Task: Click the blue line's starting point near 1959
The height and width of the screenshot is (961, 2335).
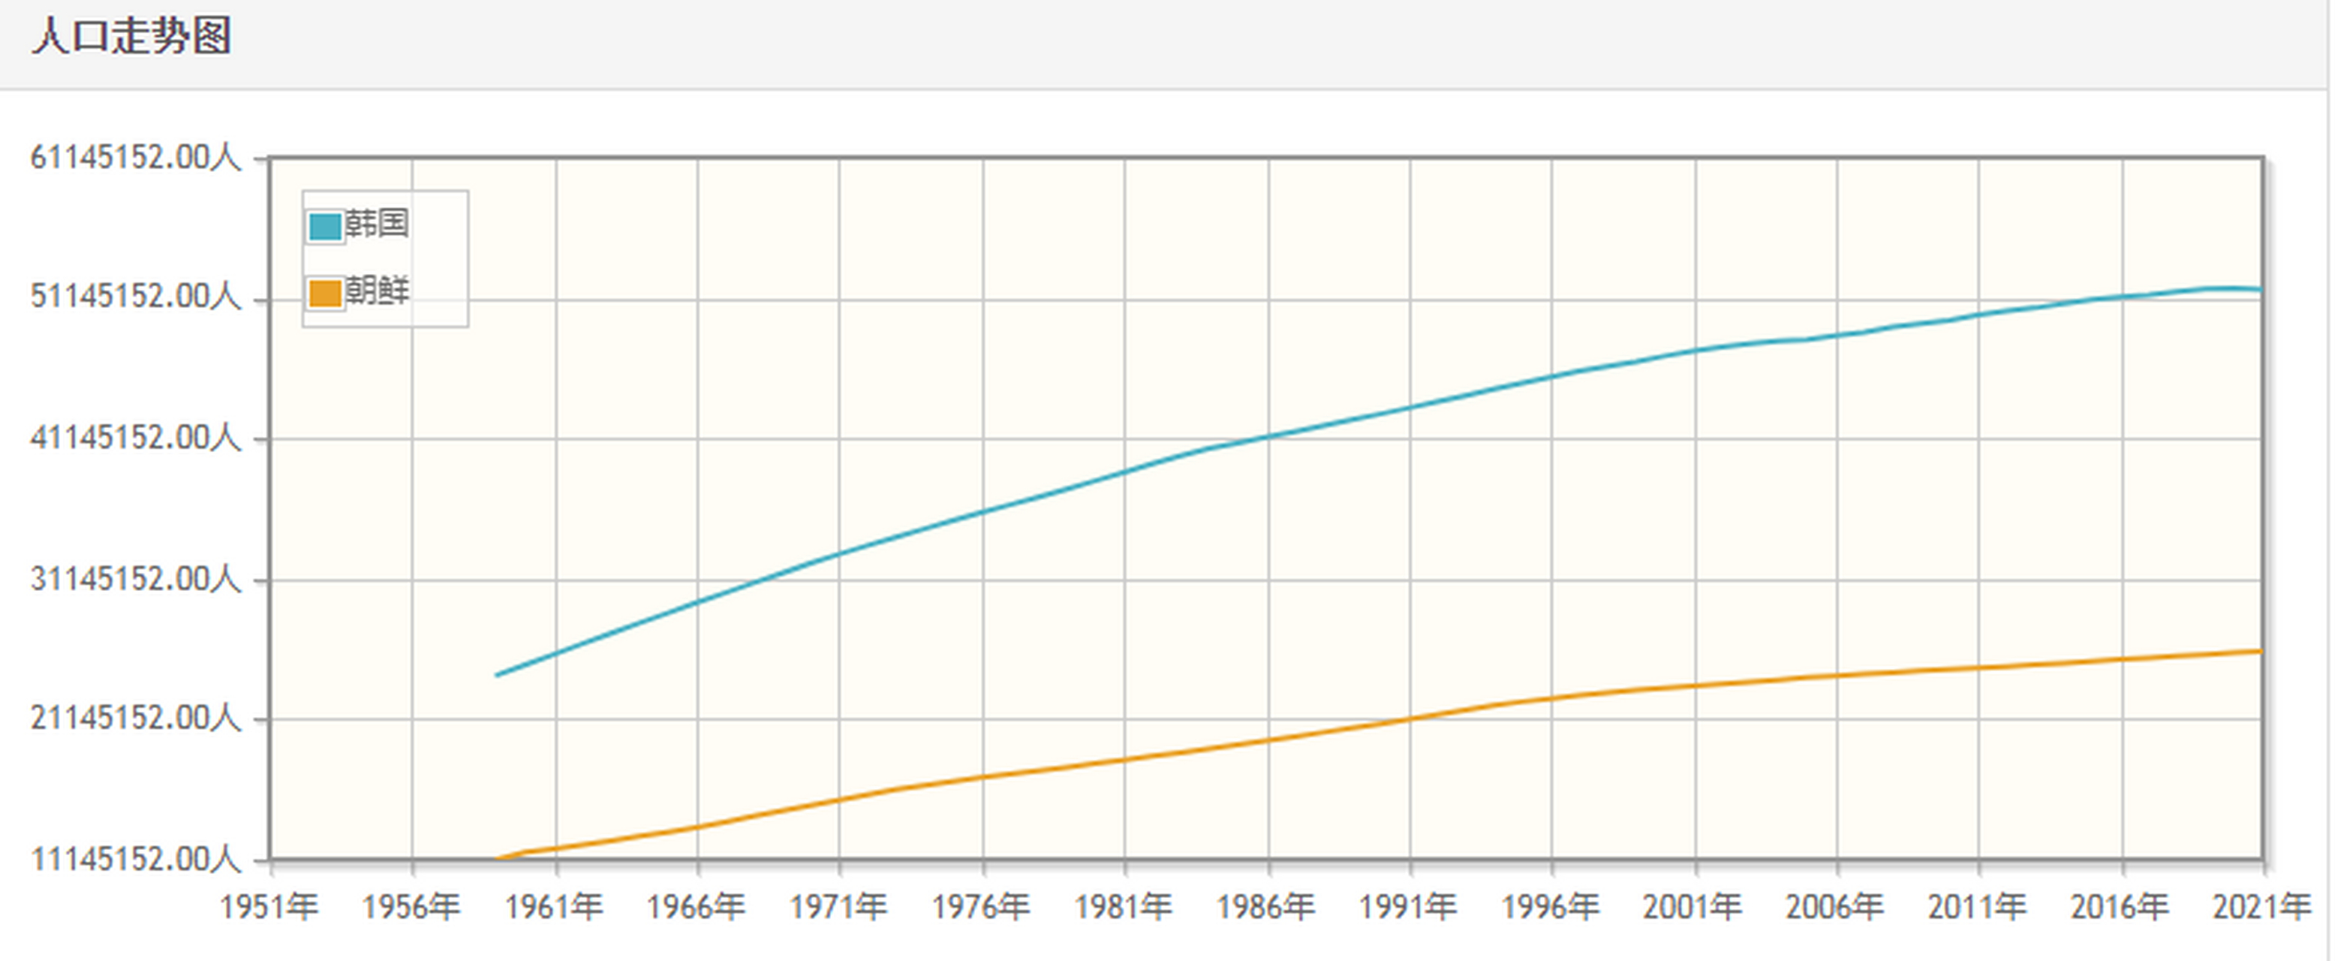Action: (497, 674)
